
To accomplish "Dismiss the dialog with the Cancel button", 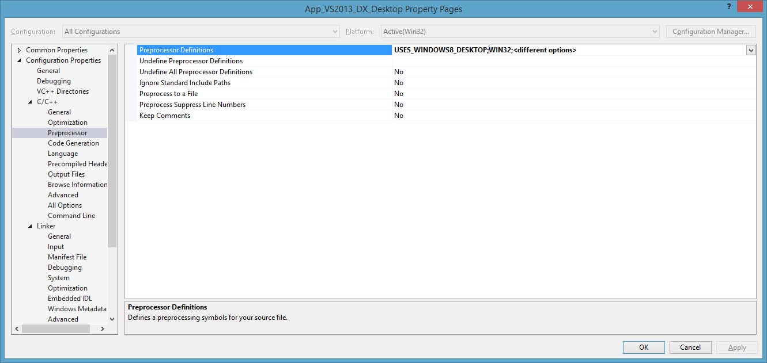I will (690, 347).
